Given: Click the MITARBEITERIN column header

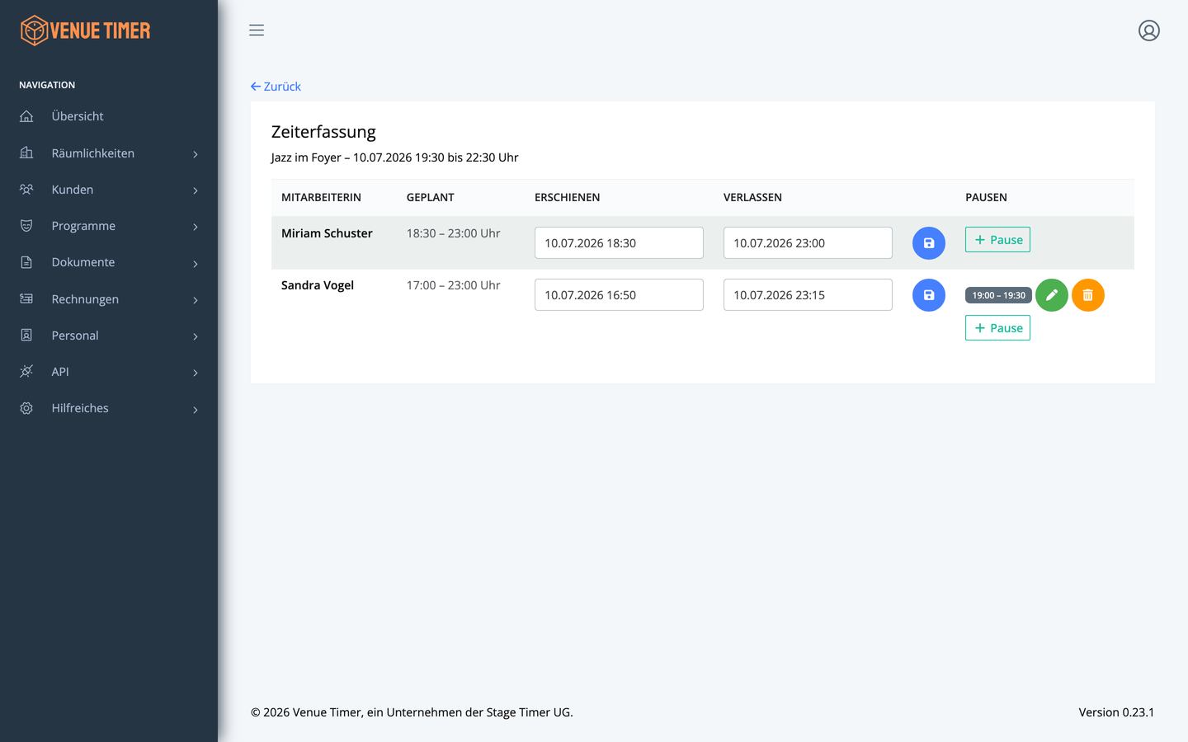Looking at the screenshot, I should click(x=321, y=198).
